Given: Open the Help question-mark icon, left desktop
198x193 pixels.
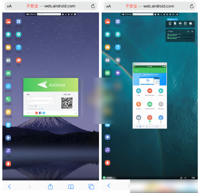Looking at the screenshot, I should (18, 47).
